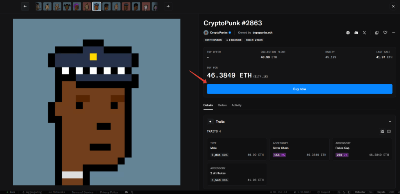Open the collection's X profile icon

click(364, 33)
